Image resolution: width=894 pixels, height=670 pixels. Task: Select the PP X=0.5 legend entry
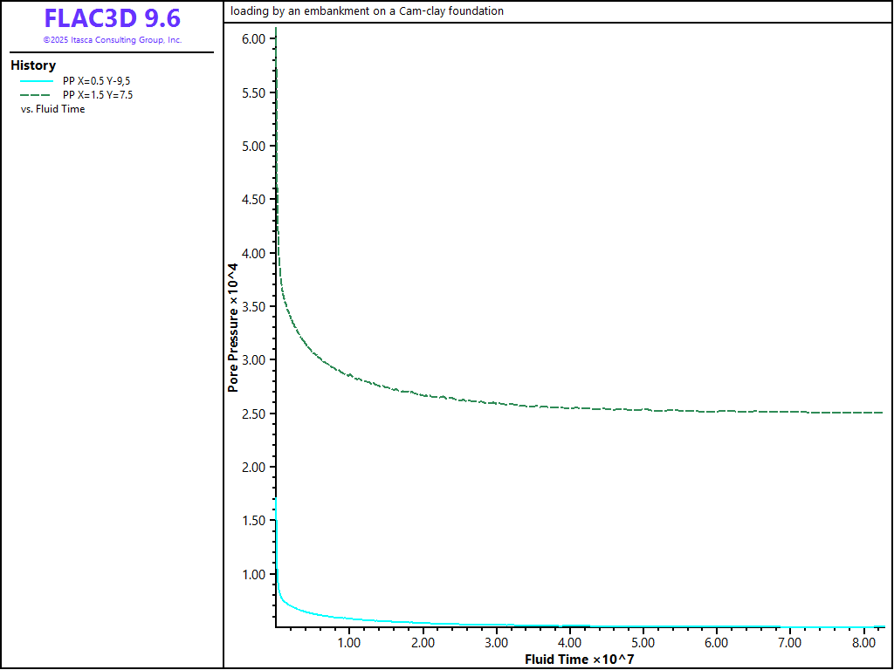point(97,81)
